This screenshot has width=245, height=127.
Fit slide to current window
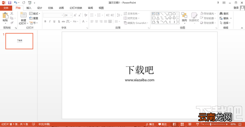point(240,124)
